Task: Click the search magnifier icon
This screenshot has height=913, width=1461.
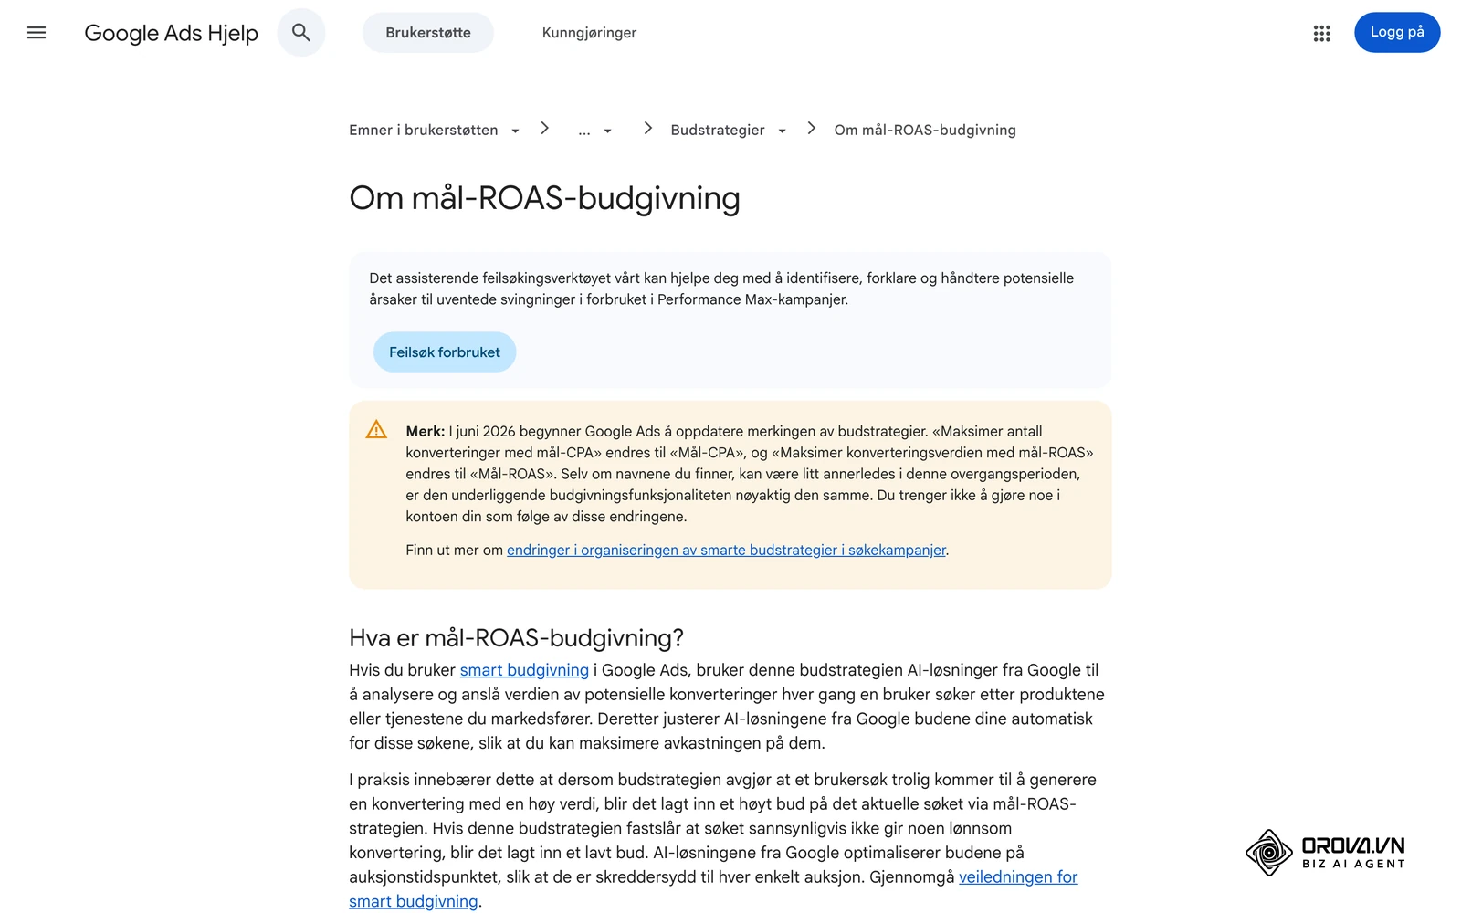Action: click(301, 33)
